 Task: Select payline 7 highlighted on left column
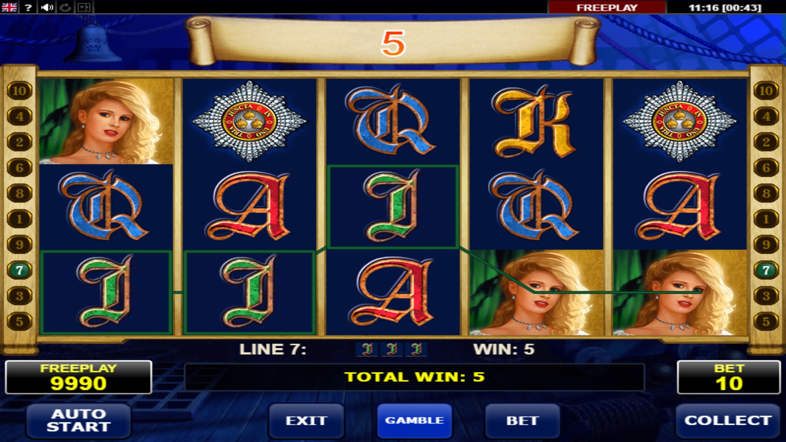19,270
